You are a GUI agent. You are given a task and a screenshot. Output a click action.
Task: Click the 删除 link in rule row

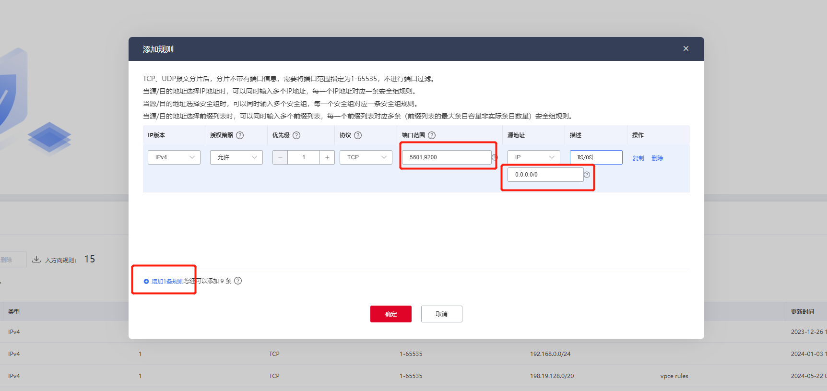point(657,158)
